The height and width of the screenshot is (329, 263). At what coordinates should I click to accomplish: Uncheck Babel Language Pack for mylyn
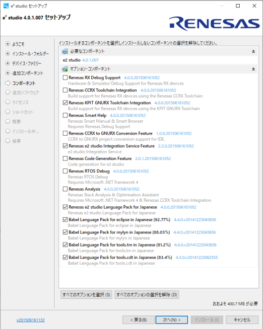(65, 232)
